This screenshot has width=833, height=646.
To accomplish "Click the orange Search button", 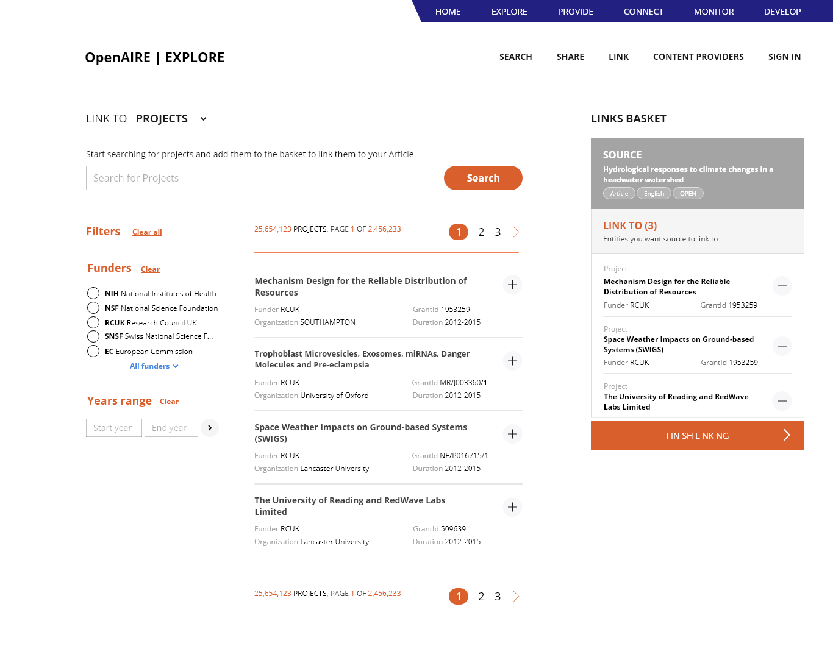I will [483, 178].
